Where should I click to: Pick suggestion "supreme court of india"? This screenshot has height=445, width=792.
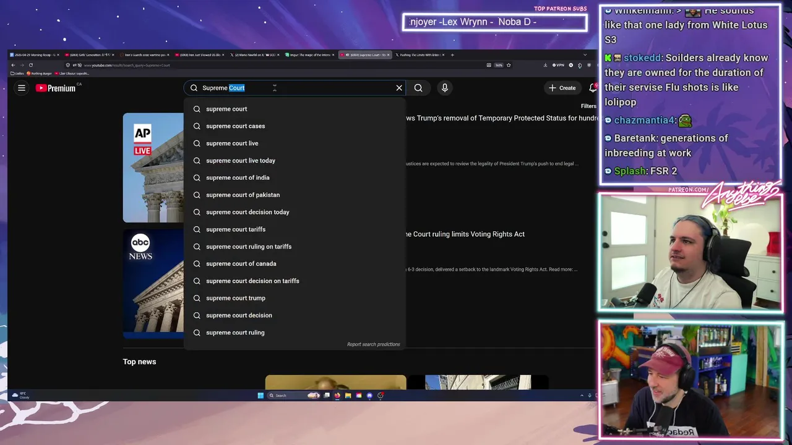295,177
